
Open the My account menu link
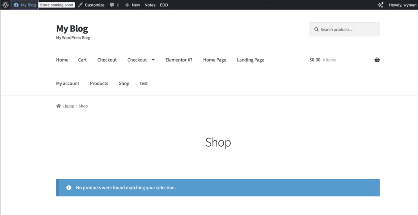click(x=68, y=83)
